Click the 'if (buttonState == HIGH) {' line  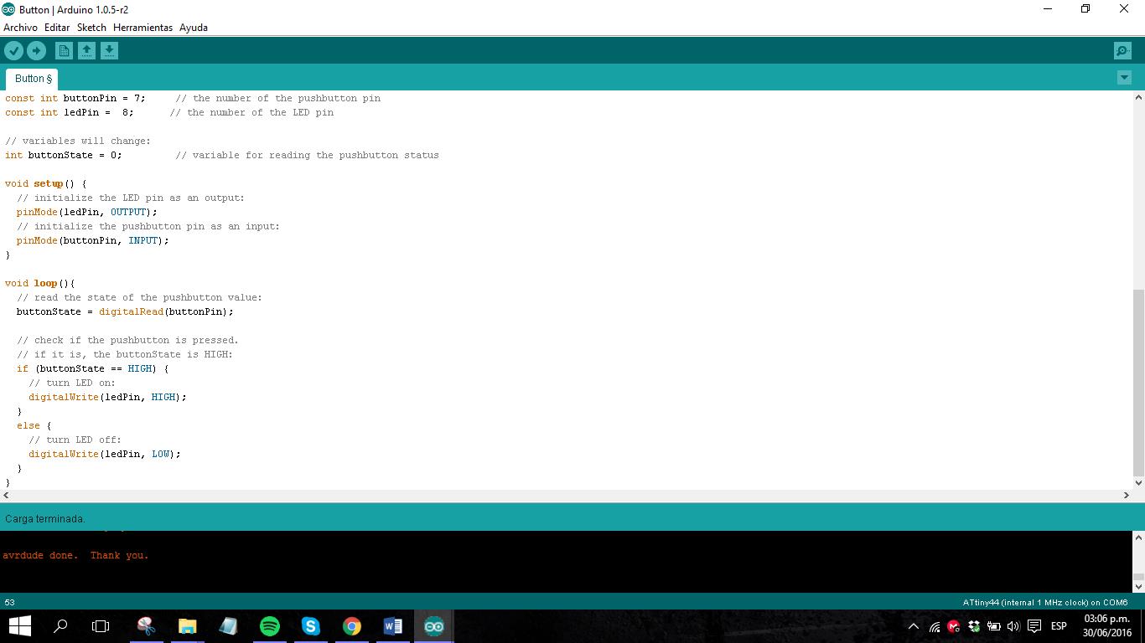(x=93, y=368)
